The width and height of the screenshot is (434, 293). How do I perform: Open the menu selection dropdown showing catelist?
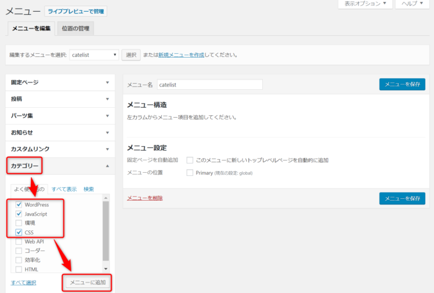click(x=94, y=55)
